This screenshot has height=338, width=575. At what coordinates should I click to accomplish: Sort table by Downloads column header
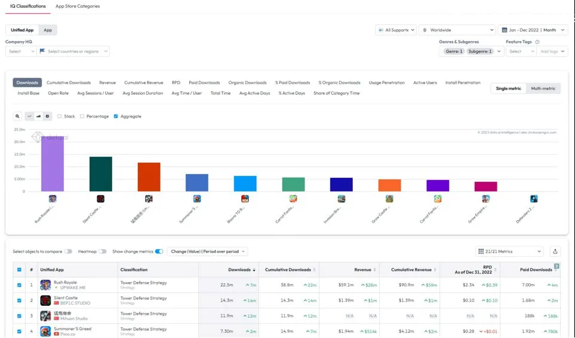point(239,269)
